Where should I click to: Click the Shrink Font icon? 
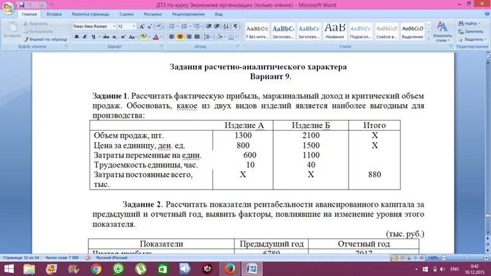pyautogui.click(x=150, y=26)
